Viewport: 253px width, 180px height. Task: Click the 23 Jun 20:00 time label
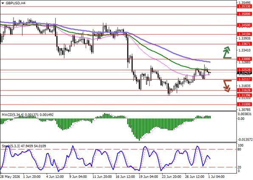click(x=172, y=177)
